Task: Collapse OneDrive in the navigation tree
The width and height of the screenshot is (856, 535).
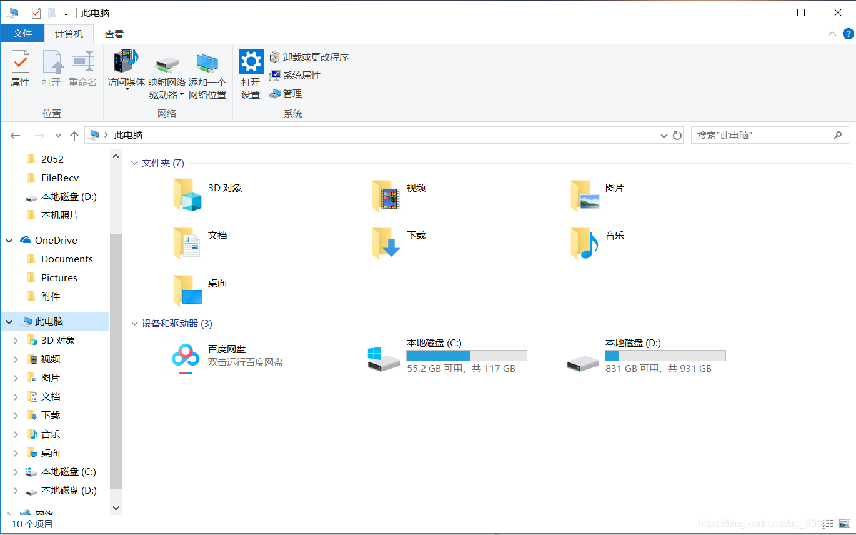Action: point(9,241)
